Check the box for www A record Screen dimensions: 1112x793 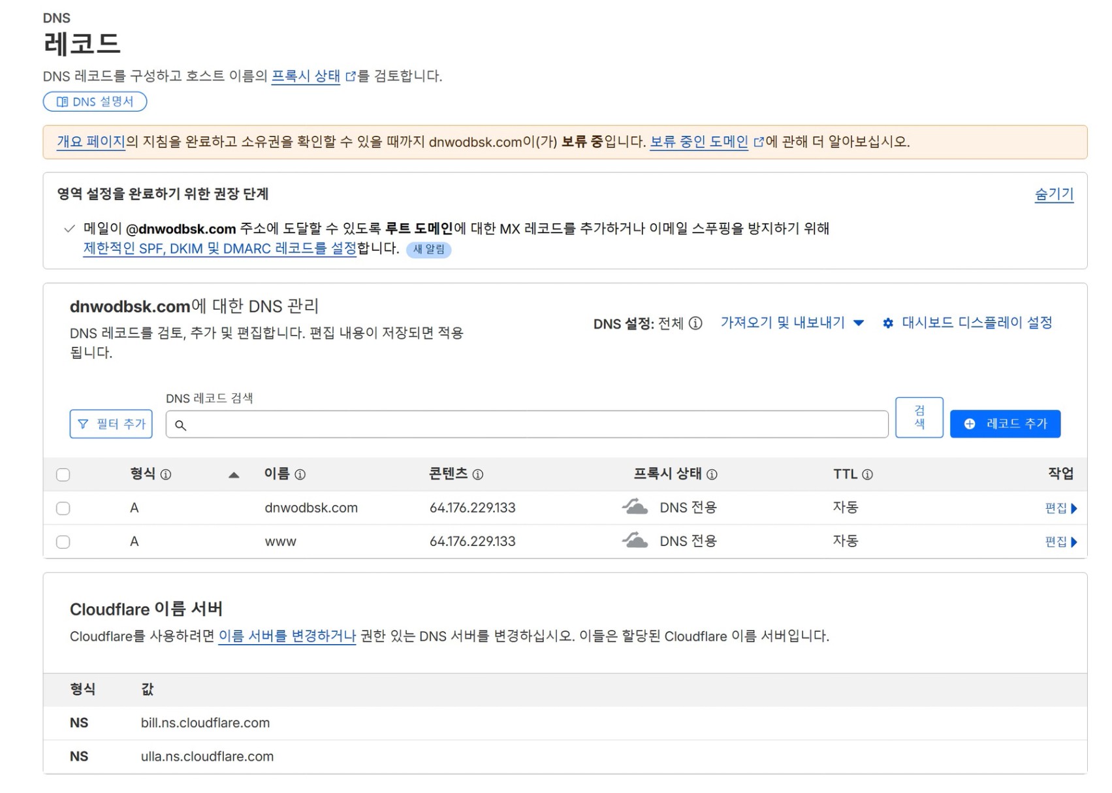pyautogui.click(x=63, y=542)
